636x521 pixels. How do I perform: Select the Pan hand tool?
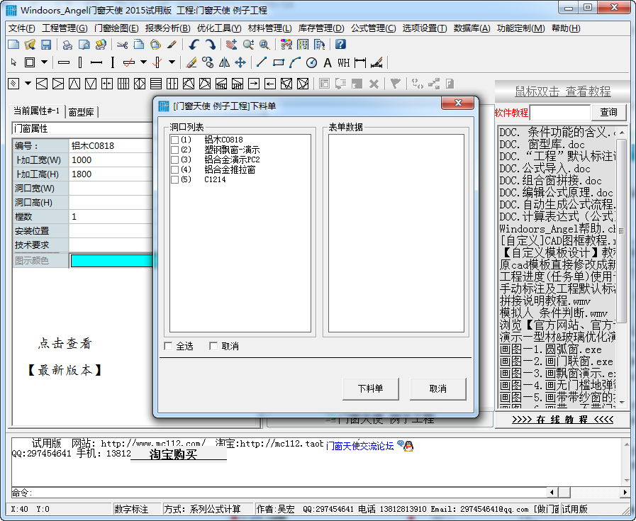point(232,44)
